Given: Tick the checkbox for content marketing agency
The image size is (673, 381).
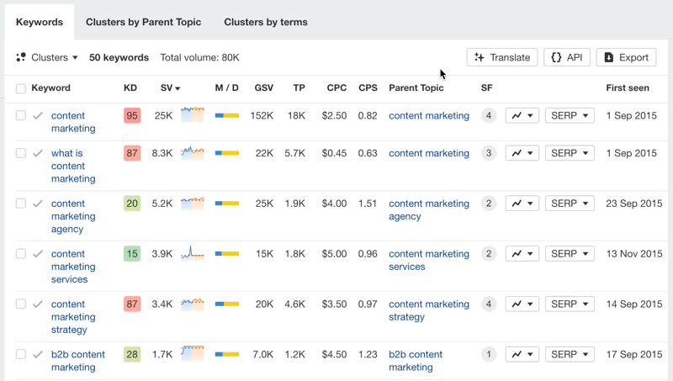Looking at the screenshot, I should pos(21,204).
